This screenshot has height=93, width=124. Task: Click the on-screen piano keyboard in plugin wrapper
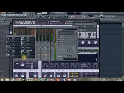tap(87, 35)
